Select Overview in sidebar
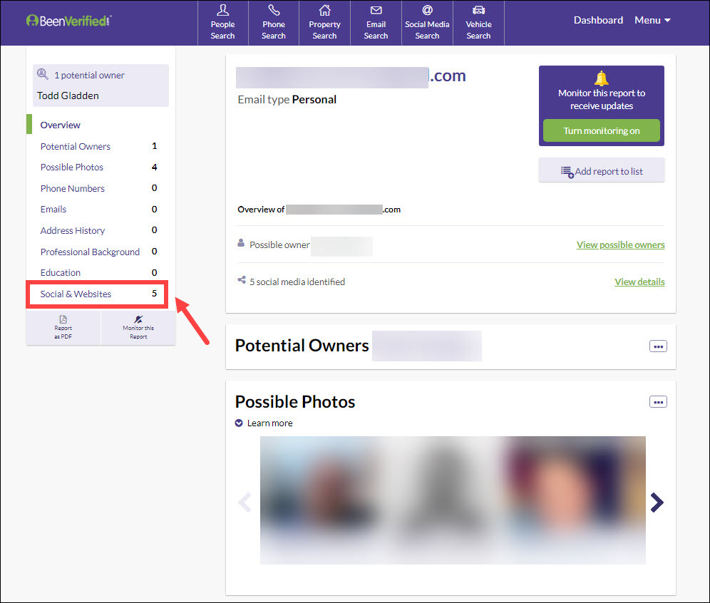Viewport: 710px width, 603px height. [60, 125]
